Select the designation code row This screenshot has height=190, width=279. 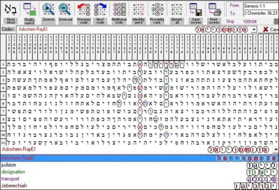(x=139, y=172)
